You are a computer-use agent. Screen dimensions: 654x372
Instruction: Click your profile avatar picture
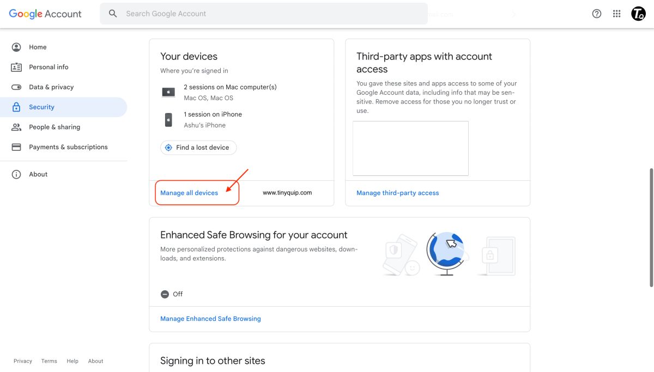(638, 14)
